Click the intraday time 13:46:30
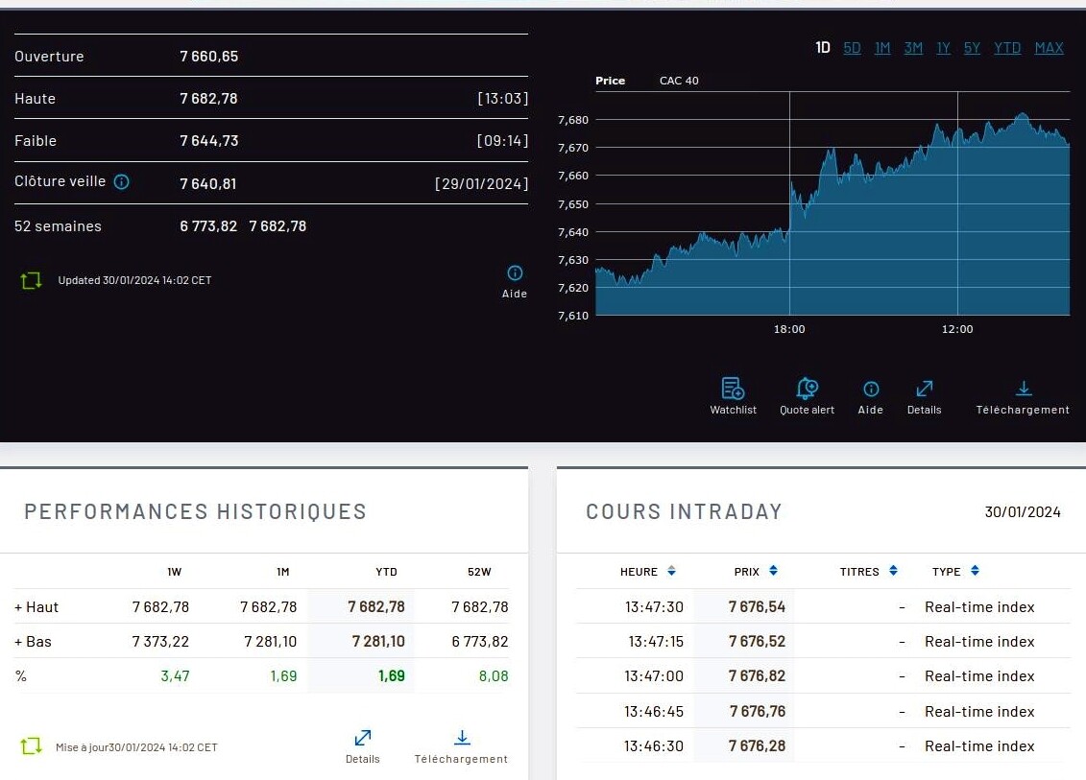Screen dimensions: 1086x780 (x=654, y=746)
